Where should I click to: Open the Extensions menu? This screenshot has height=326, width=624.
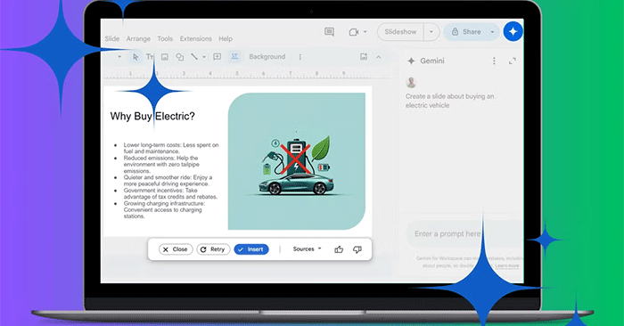point(196,38)
